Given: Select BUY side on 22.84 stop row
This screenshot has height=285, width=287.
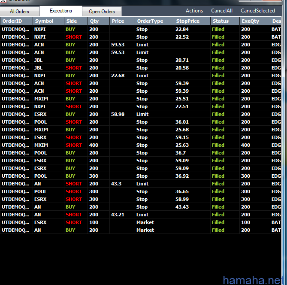Looking at the screenshot, I should click(76, 29).
